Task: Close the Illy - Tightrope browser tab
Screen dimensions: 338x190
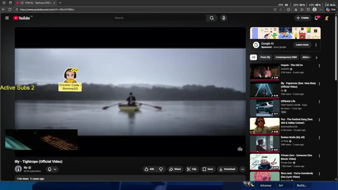Action: (54, 3)
